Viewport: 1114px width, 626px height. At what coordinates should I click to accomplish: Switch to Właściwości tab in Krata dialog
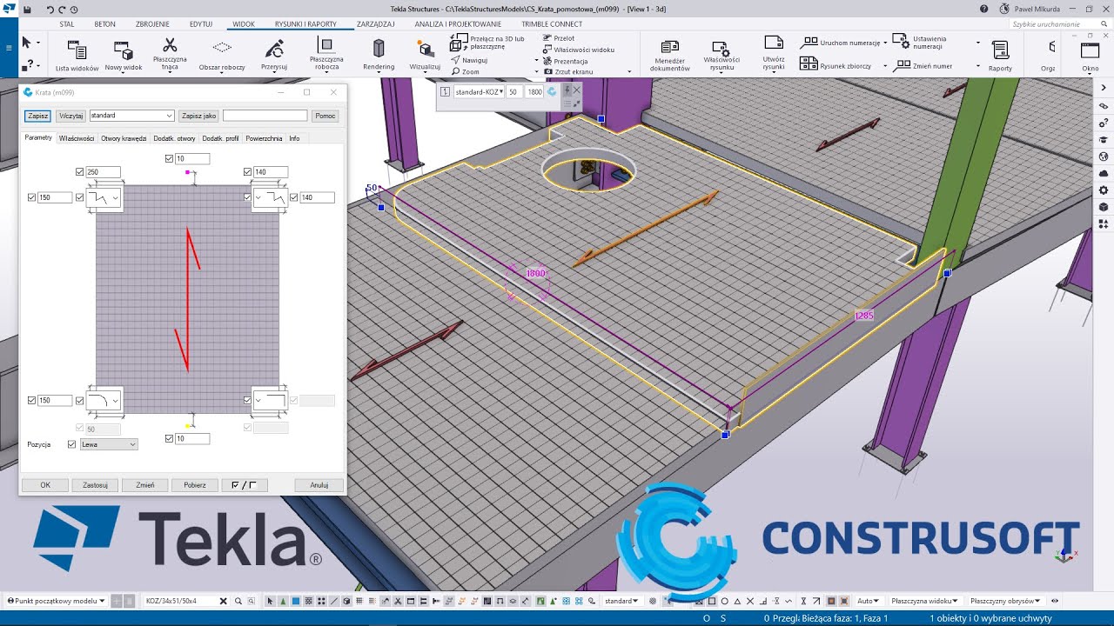point(77,138)
